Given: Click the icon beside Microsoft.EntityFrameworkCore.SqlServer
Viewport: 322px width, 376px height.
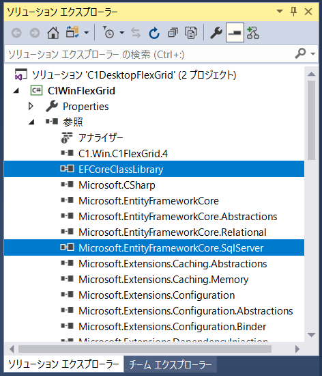Looking at the screenshot, I should click(68, 247).
